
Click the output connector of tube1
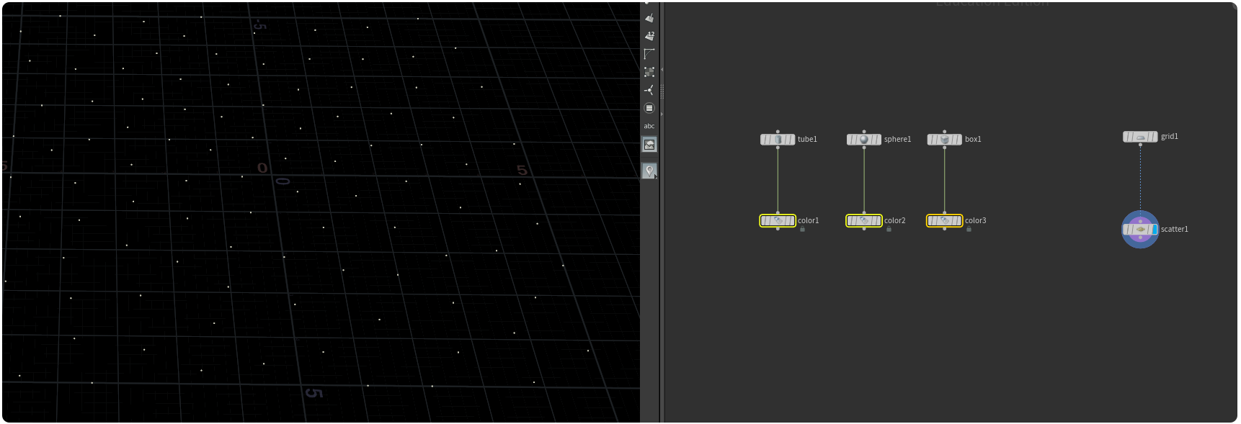(x=778, y=148)
